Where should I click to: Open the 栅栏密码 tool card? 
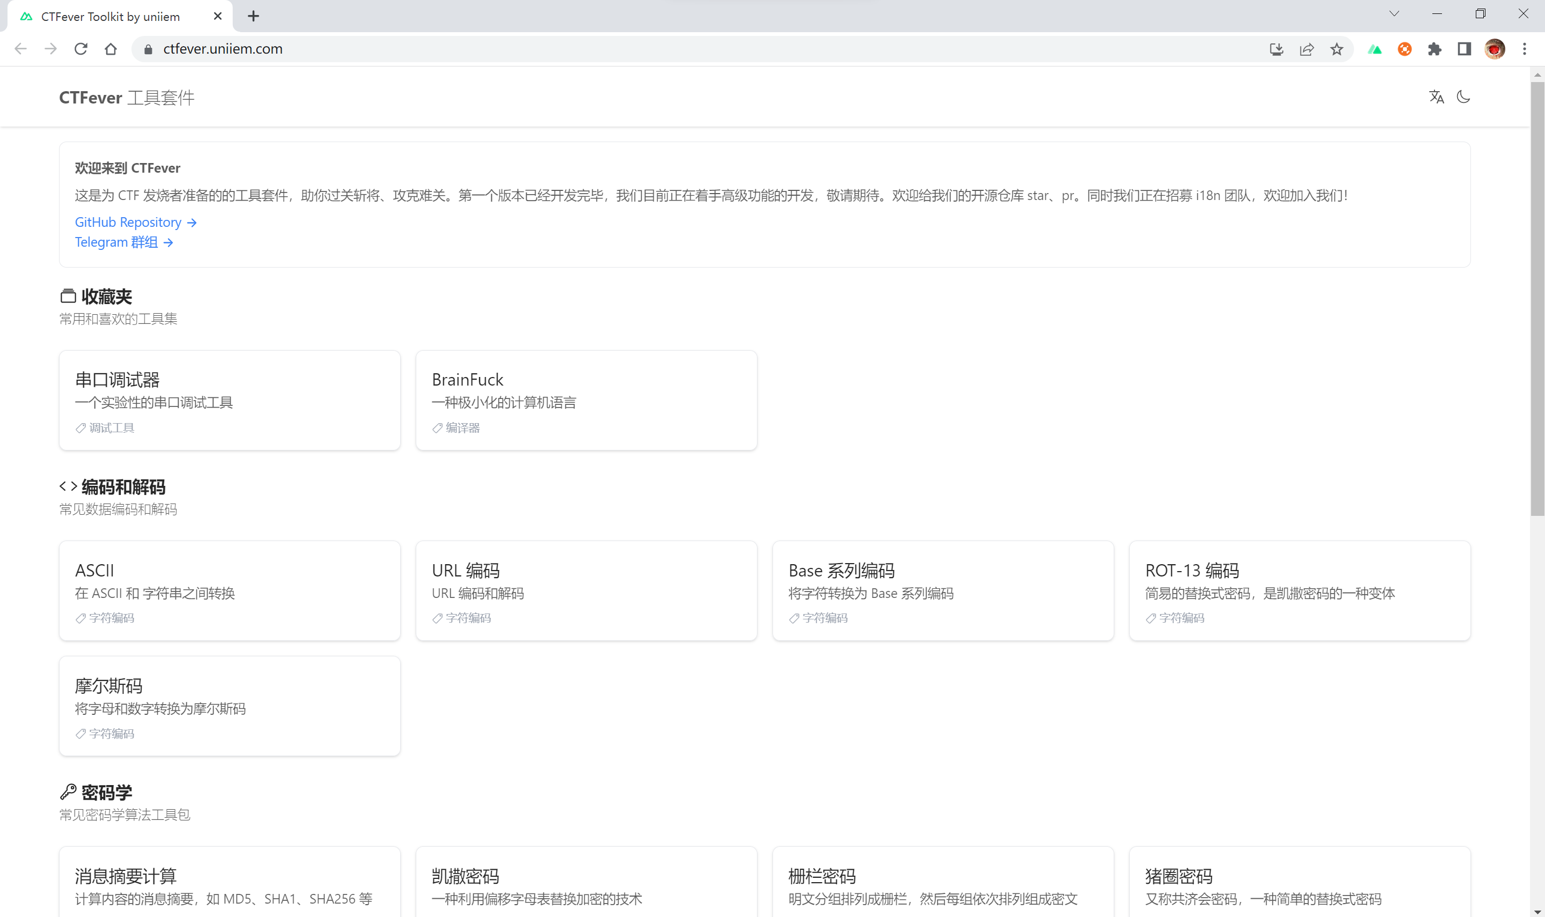[x=943, y=882]
